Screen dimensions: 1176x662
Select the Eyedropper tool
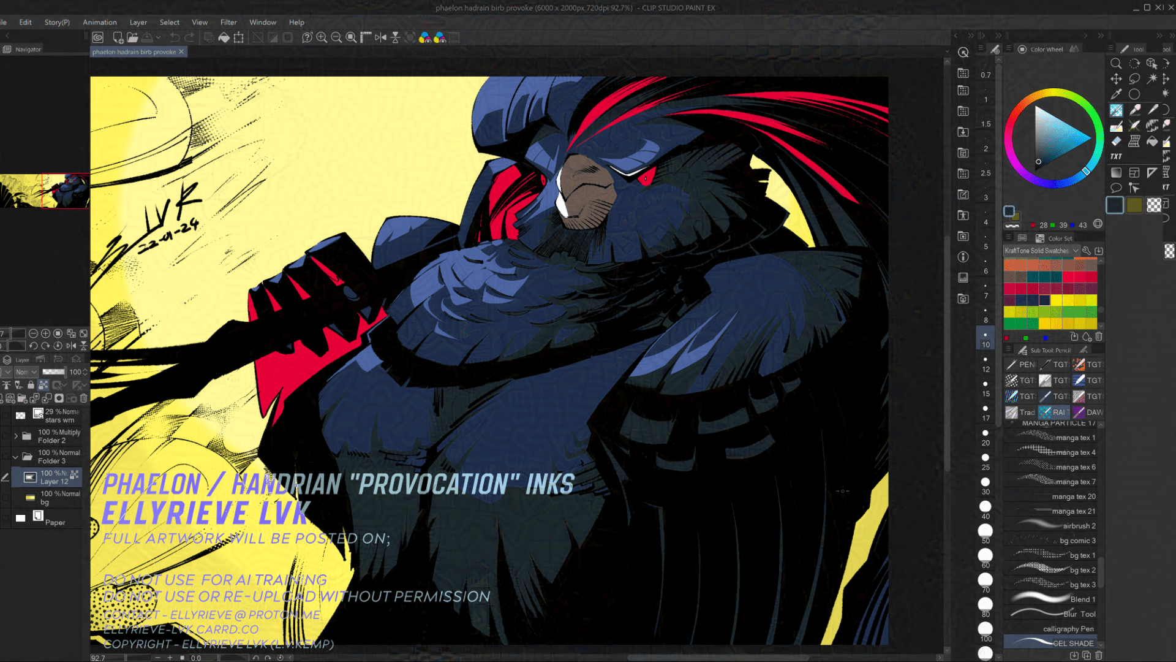(1116, 94)
